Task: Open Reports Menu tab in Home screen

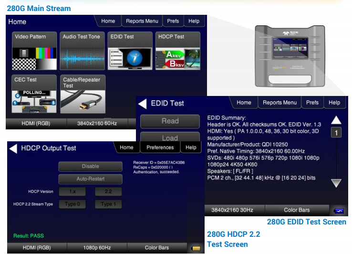Action: pyautogui.click(x=142, y=21)
